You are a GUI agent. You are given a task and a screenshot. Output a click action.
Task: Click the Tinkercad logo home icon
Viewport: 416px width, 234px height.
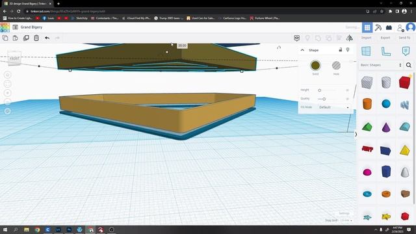click(5, 27)
